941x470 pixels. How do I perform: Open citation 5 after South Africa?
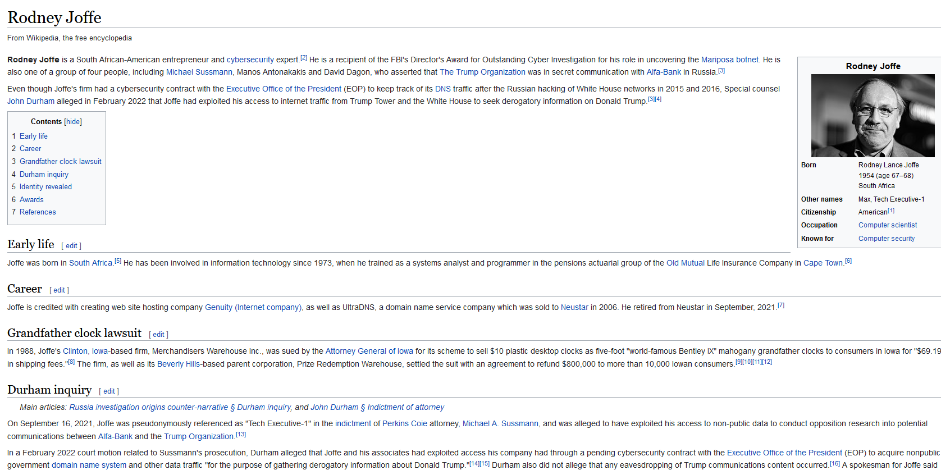(x=118, y=261)
